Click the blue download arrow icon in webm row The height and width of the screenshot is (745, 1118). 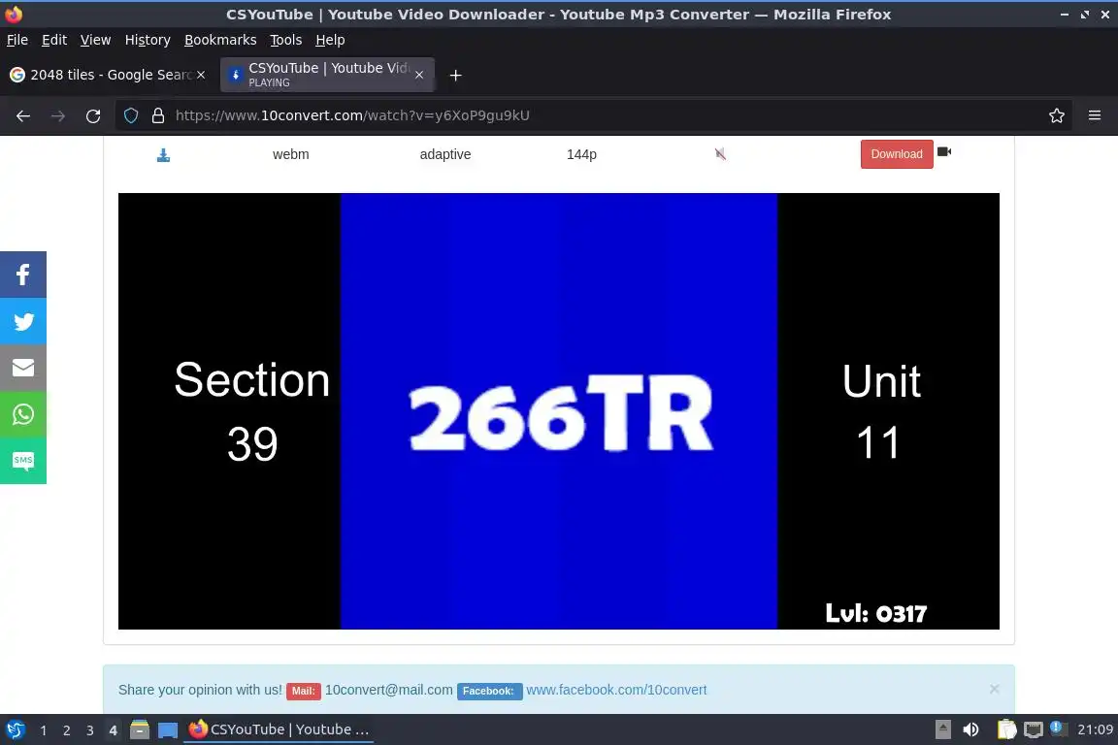coord(163,154)
